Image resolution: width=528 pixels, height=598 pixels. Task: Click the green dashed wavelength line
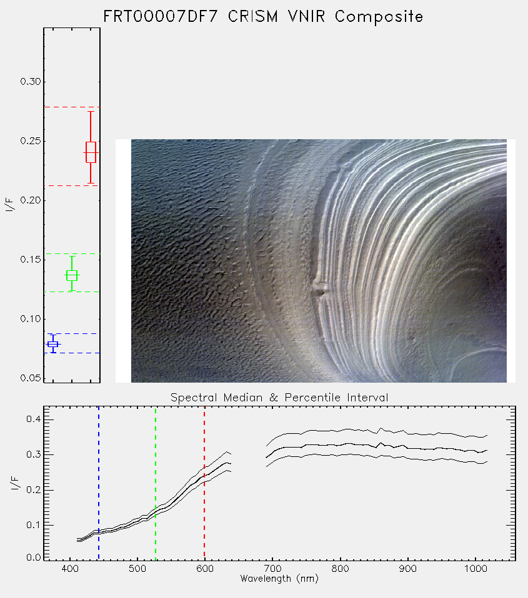pyautogui.click(x=156, y=483)
